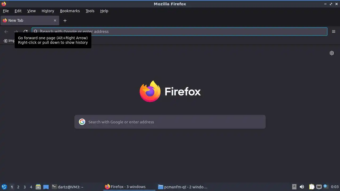Screen dimensions: 340x191
Task: Click the network ethernet tray icon
Action: point(319,187)
